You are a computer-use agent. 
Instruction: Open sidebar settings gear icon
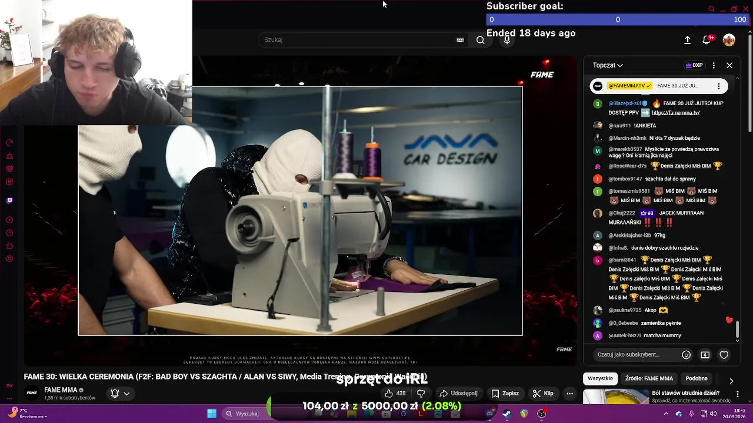(x=9, y=259)
